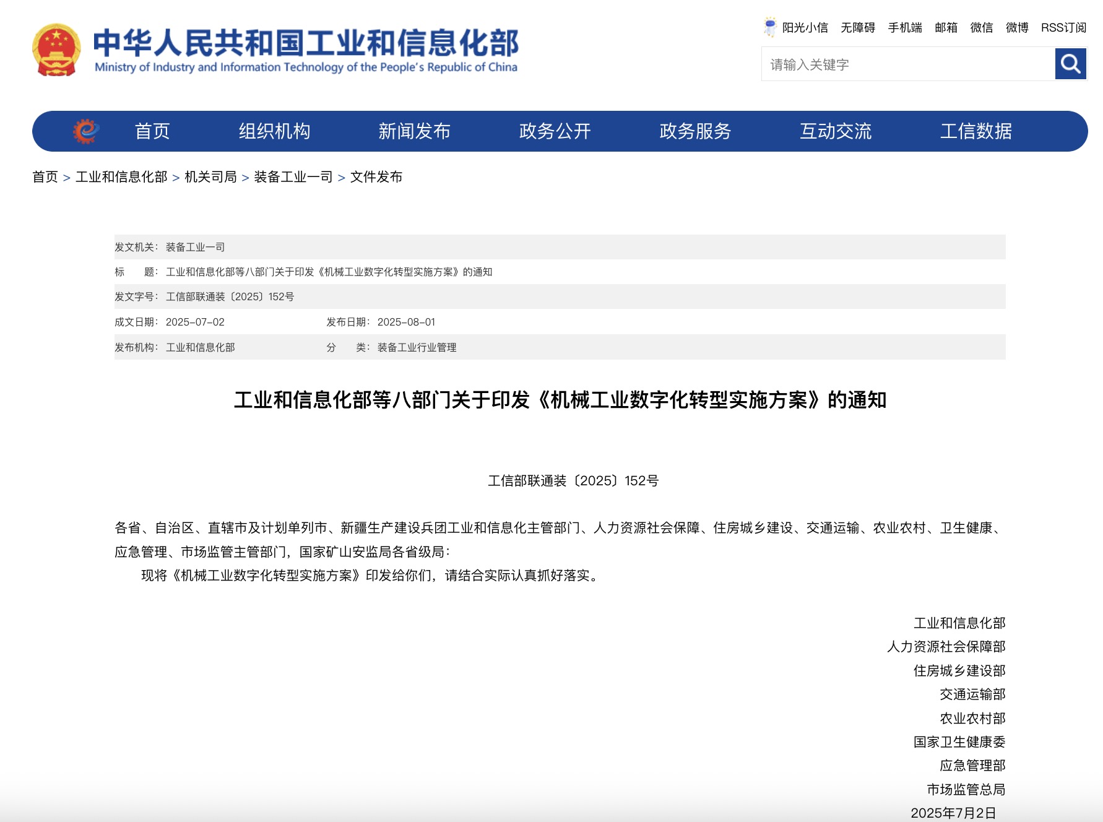1103x822 pixels.
Task: Click 发文机关 value 装备工业一司
Action: [196, 247]
